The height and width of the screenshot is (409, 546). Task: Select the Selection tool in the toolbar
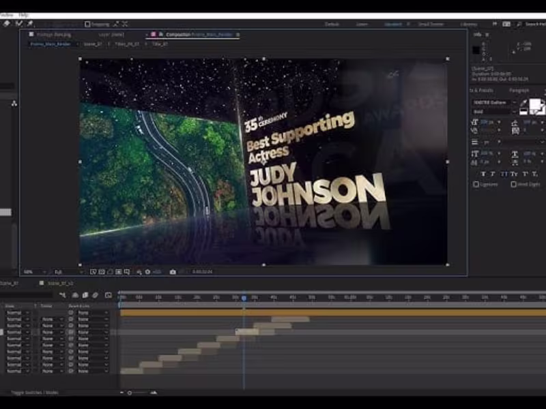click(x=5, y=22)
